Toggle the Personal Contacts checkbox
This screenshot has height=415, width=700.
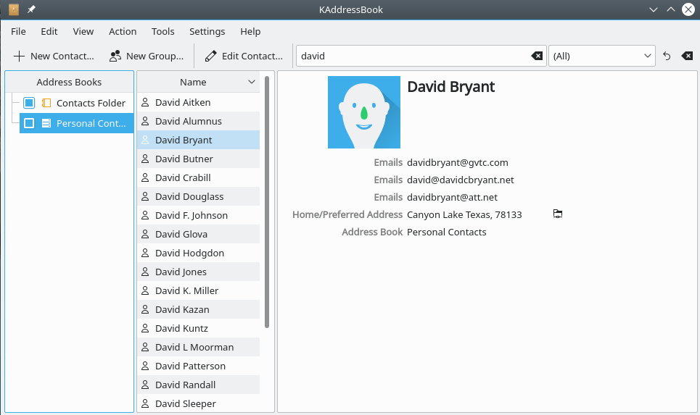[29, 123]
